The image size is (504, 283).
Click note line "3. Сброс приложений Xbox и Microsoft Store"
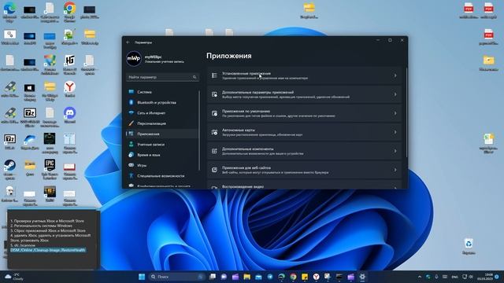pos(48,230)
